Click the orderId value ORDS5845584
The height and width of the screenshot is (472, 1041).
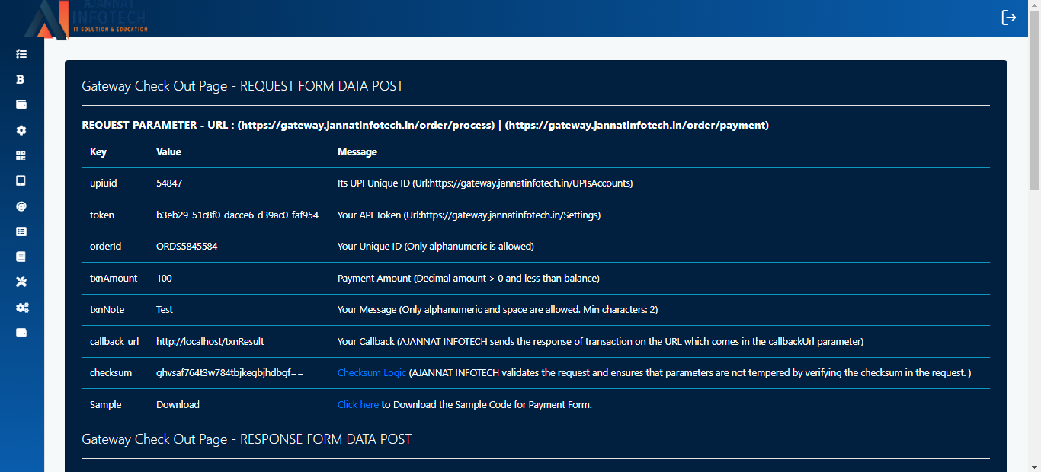point(187,247)
